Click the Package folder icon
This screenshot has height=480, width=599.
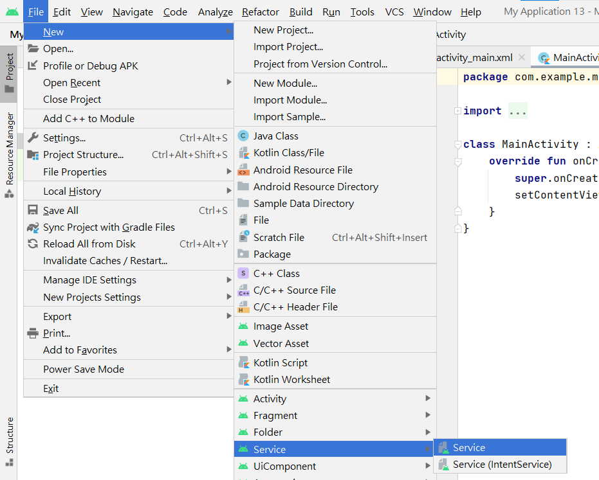tap(243, 254)
